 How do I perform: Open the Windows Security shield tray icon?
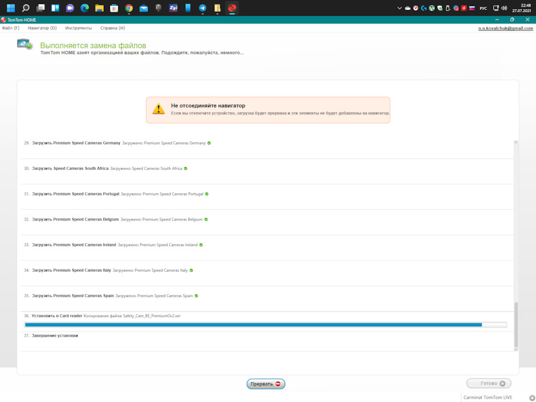tap(440, 8)
